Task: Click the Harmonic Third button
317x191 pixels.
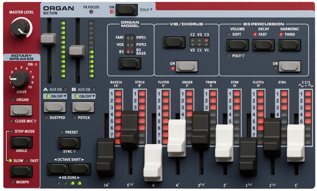Action: pos(290,45)
